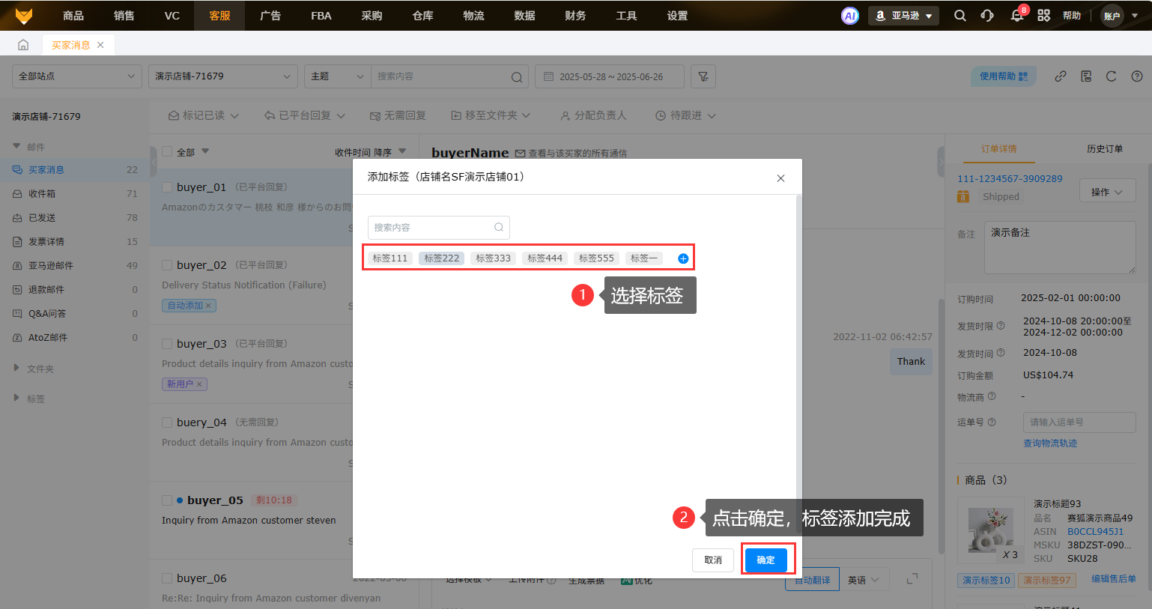Click the search magnifier in top bar
Viewport: 1152px width, 609px height.
pyautogui.click(x=960, y=16)
